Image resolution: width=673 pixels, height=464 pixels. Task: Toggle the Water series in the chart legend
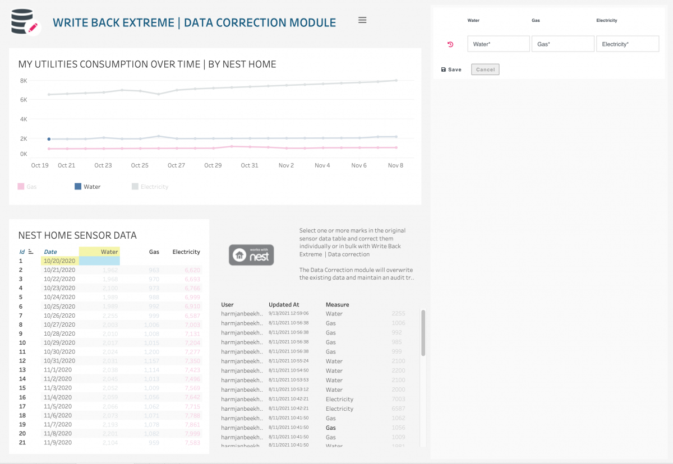pos(89,186)
